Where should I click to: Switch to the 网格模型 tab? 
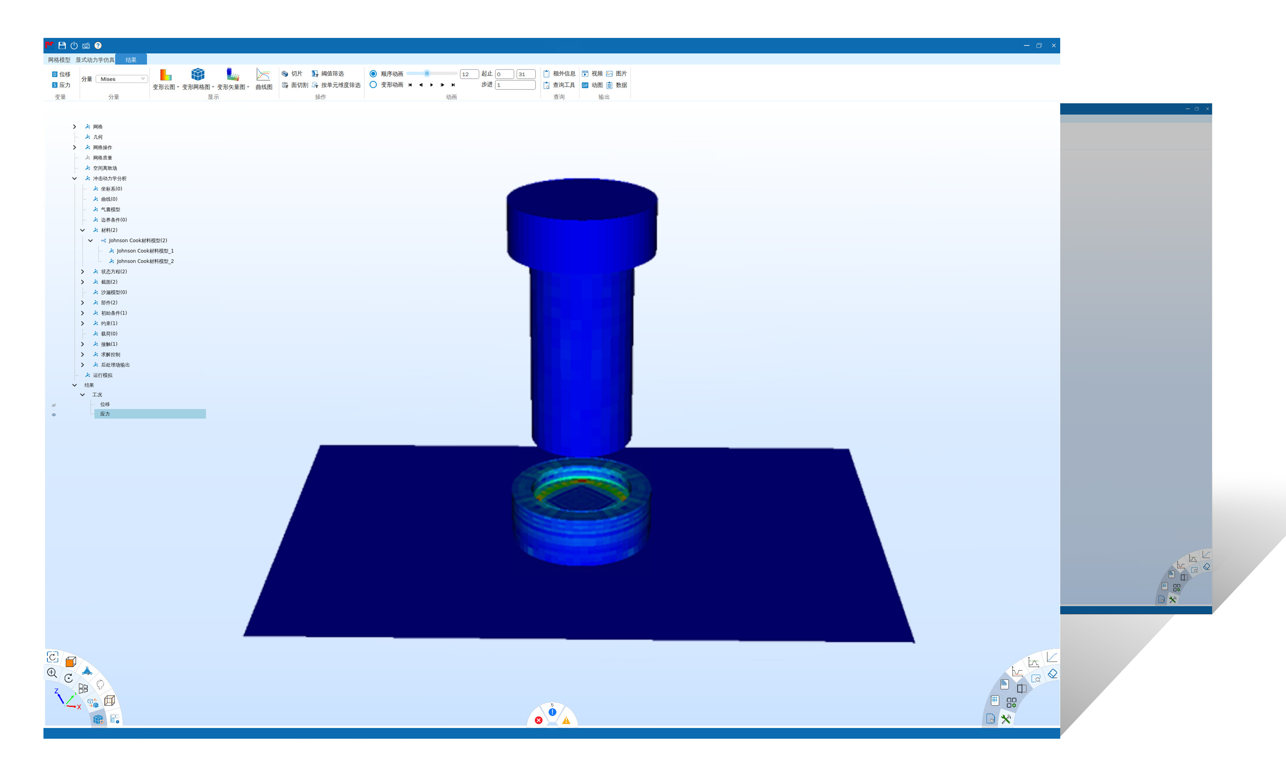[59, 59]
